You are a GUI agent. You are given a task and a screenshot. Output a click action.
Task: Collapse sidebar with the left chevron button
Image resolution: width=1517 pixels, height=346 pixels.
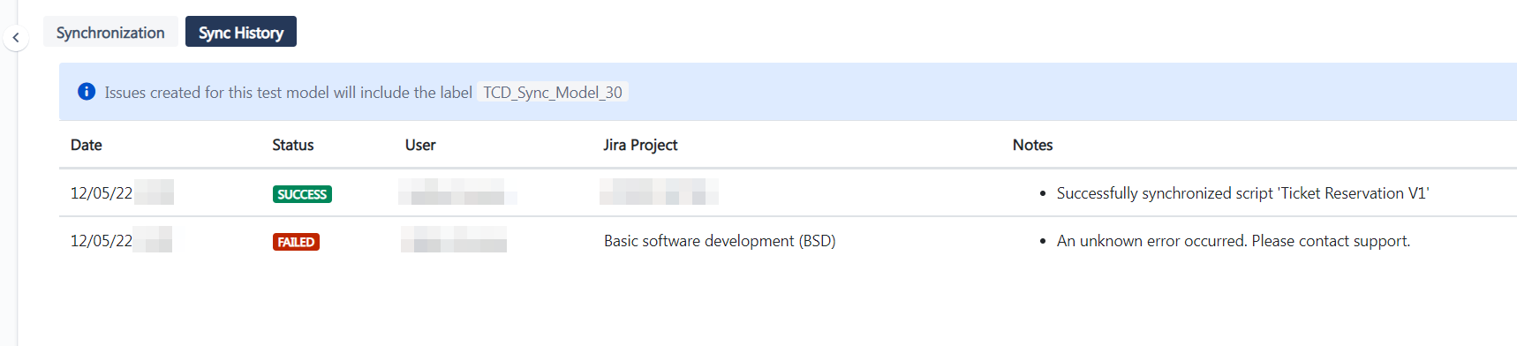[x=16, y=38]
